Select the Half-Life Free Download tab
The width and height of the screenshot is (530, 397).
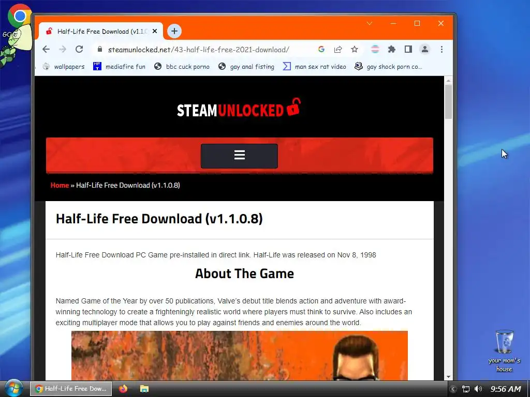click(101, 32)
